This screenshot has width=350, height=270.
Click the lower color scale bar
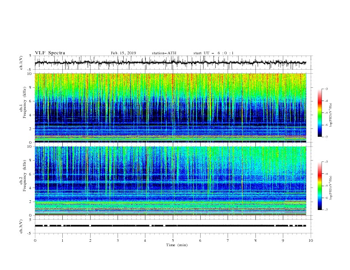[320, 186]
